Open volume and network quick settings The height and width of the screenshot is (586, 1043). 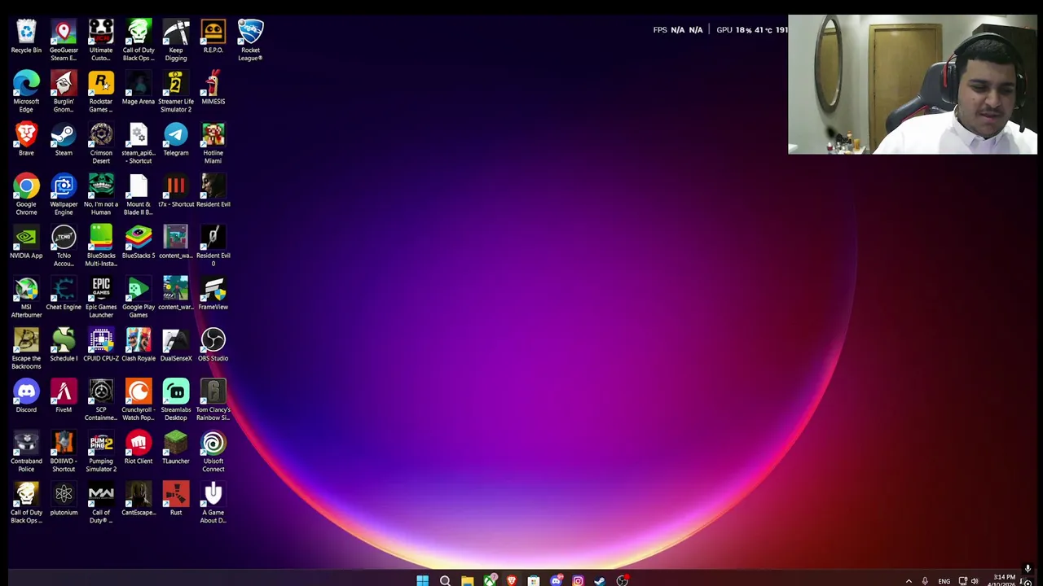[969, 581]
